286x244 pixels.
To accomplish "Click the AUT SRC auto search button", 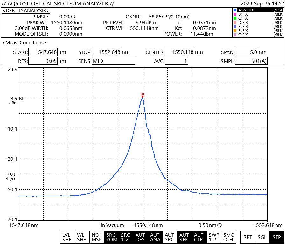I will click(x=170, y=237).
